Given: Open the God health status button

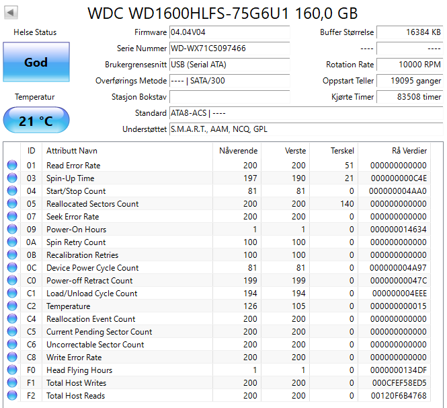Looking at the screenshot, I should pyautogui.click(x=36, y=62).
